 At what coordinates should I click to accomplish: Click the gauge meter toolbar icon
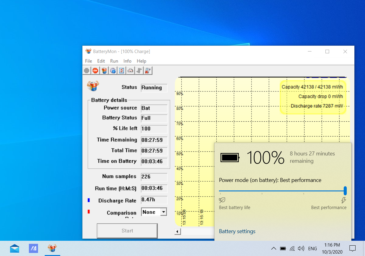tap(130, 70)
